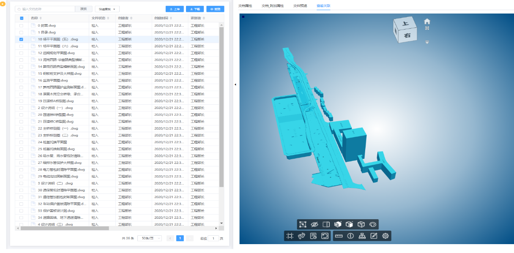Select the ruler measurement tool

(x=339, y=236)
